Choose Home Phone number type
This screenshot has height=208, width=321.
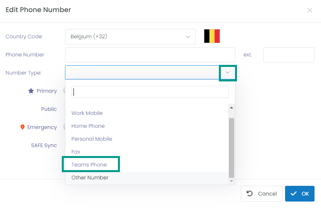(x=88, y=126)
